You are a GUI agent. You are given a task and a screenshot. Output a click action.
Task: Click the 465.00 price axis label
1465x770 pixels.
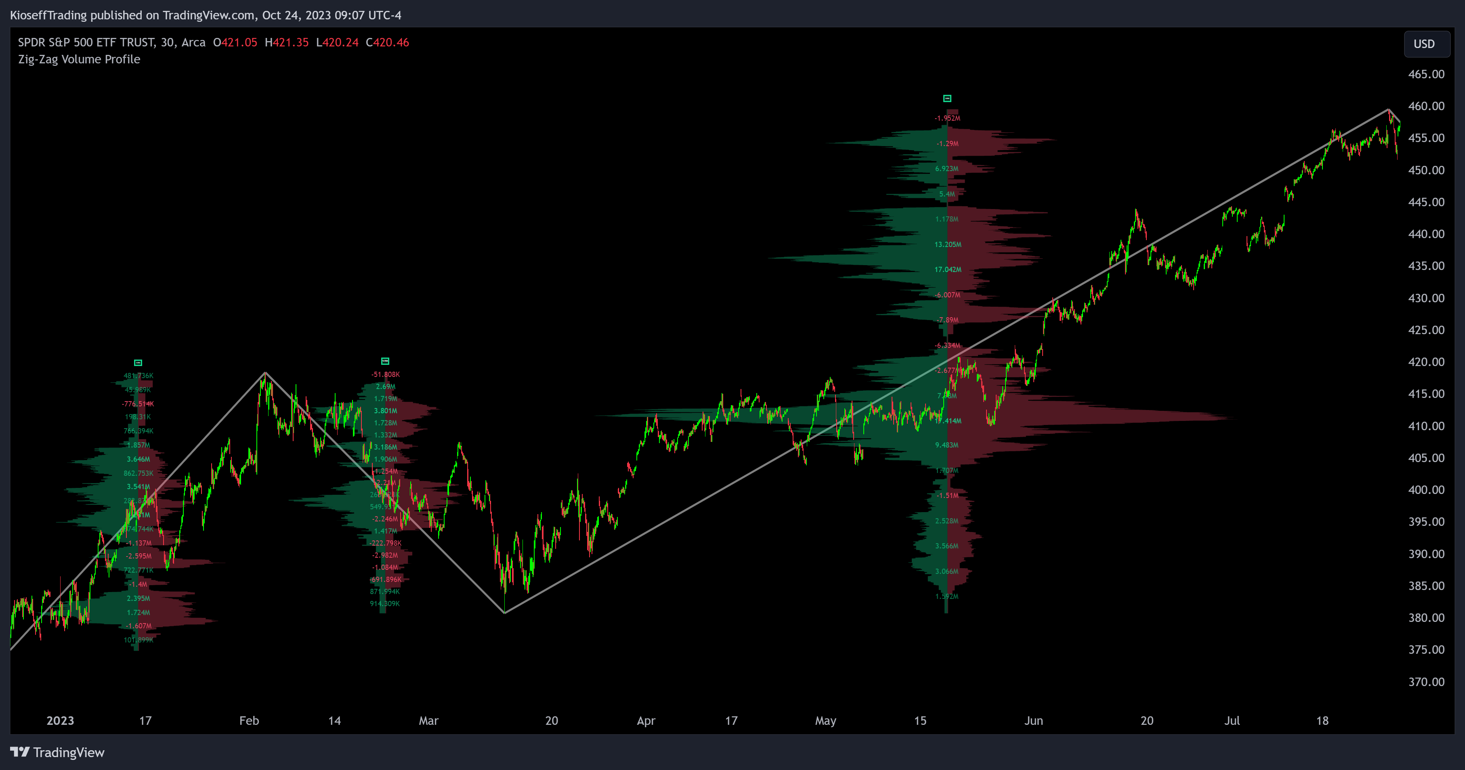point(1426,74)
